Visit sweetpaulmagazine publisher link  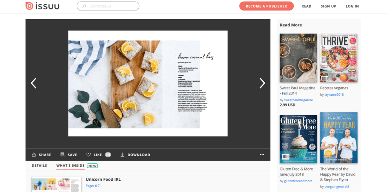(298, 100)
